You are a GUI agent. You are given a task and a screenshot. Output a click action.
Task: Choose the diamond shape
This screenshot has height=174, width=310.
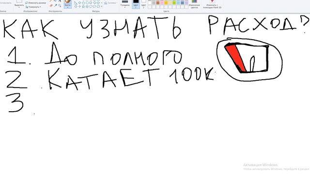tap(79, 3)
